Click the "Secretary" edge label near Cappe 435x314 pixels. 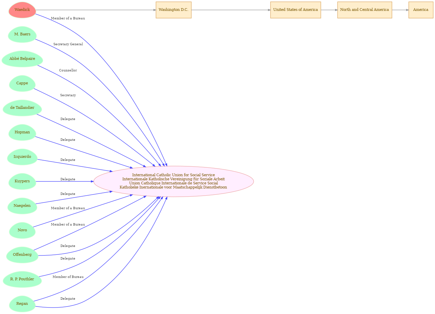pos(68,95)
